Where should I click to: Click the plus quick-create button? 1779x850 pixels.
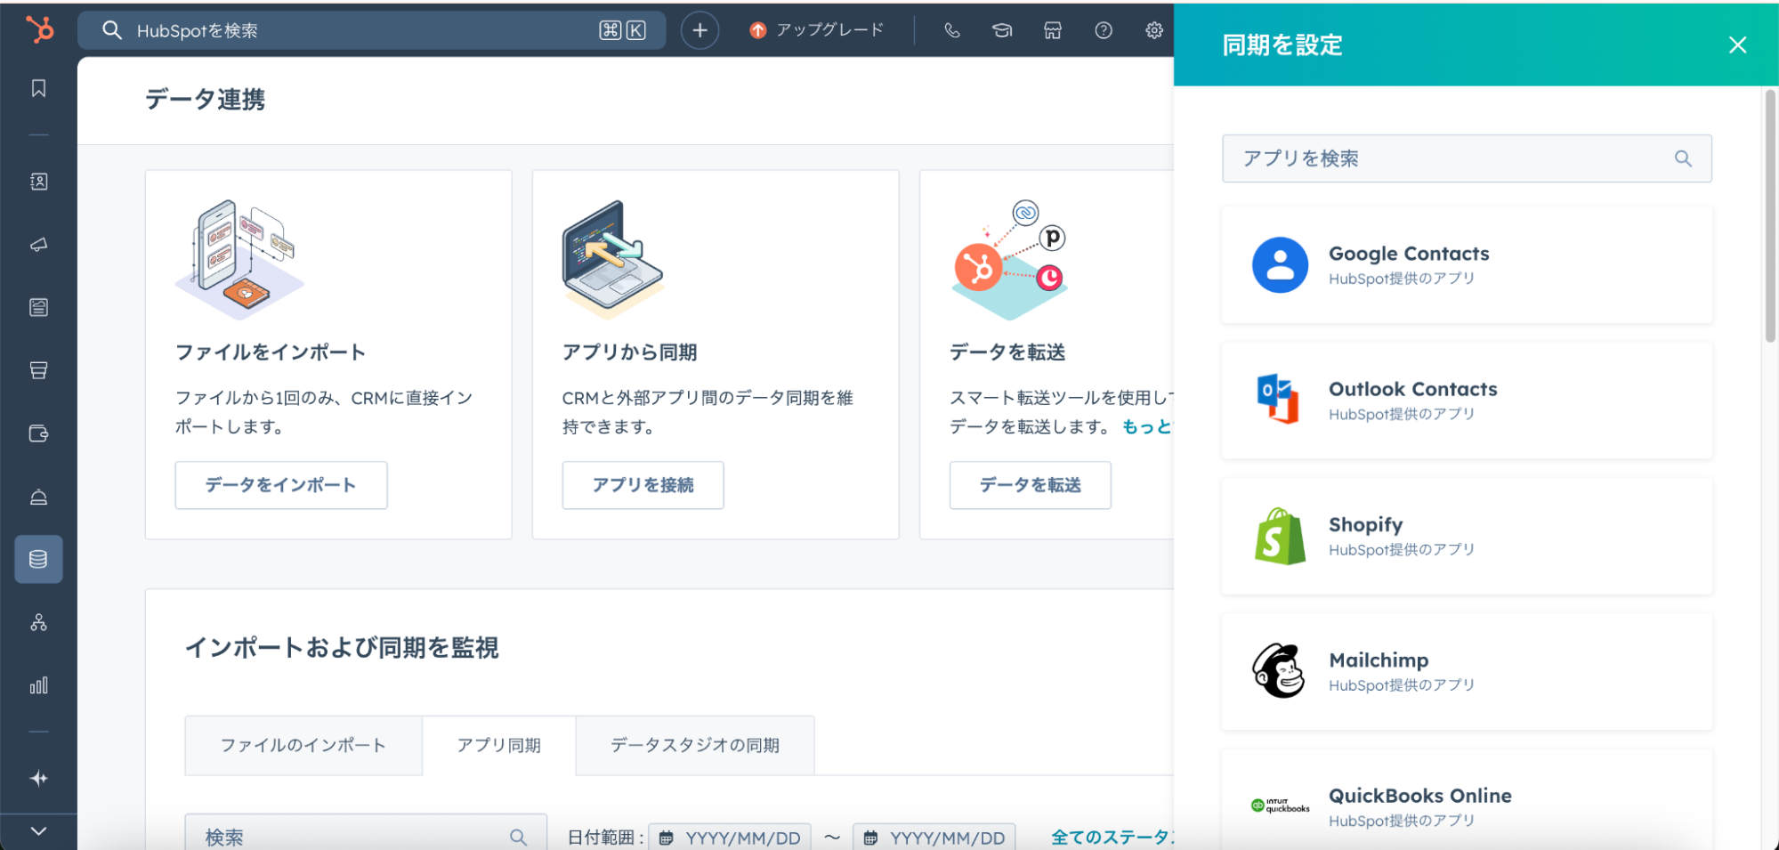point(699,30)
